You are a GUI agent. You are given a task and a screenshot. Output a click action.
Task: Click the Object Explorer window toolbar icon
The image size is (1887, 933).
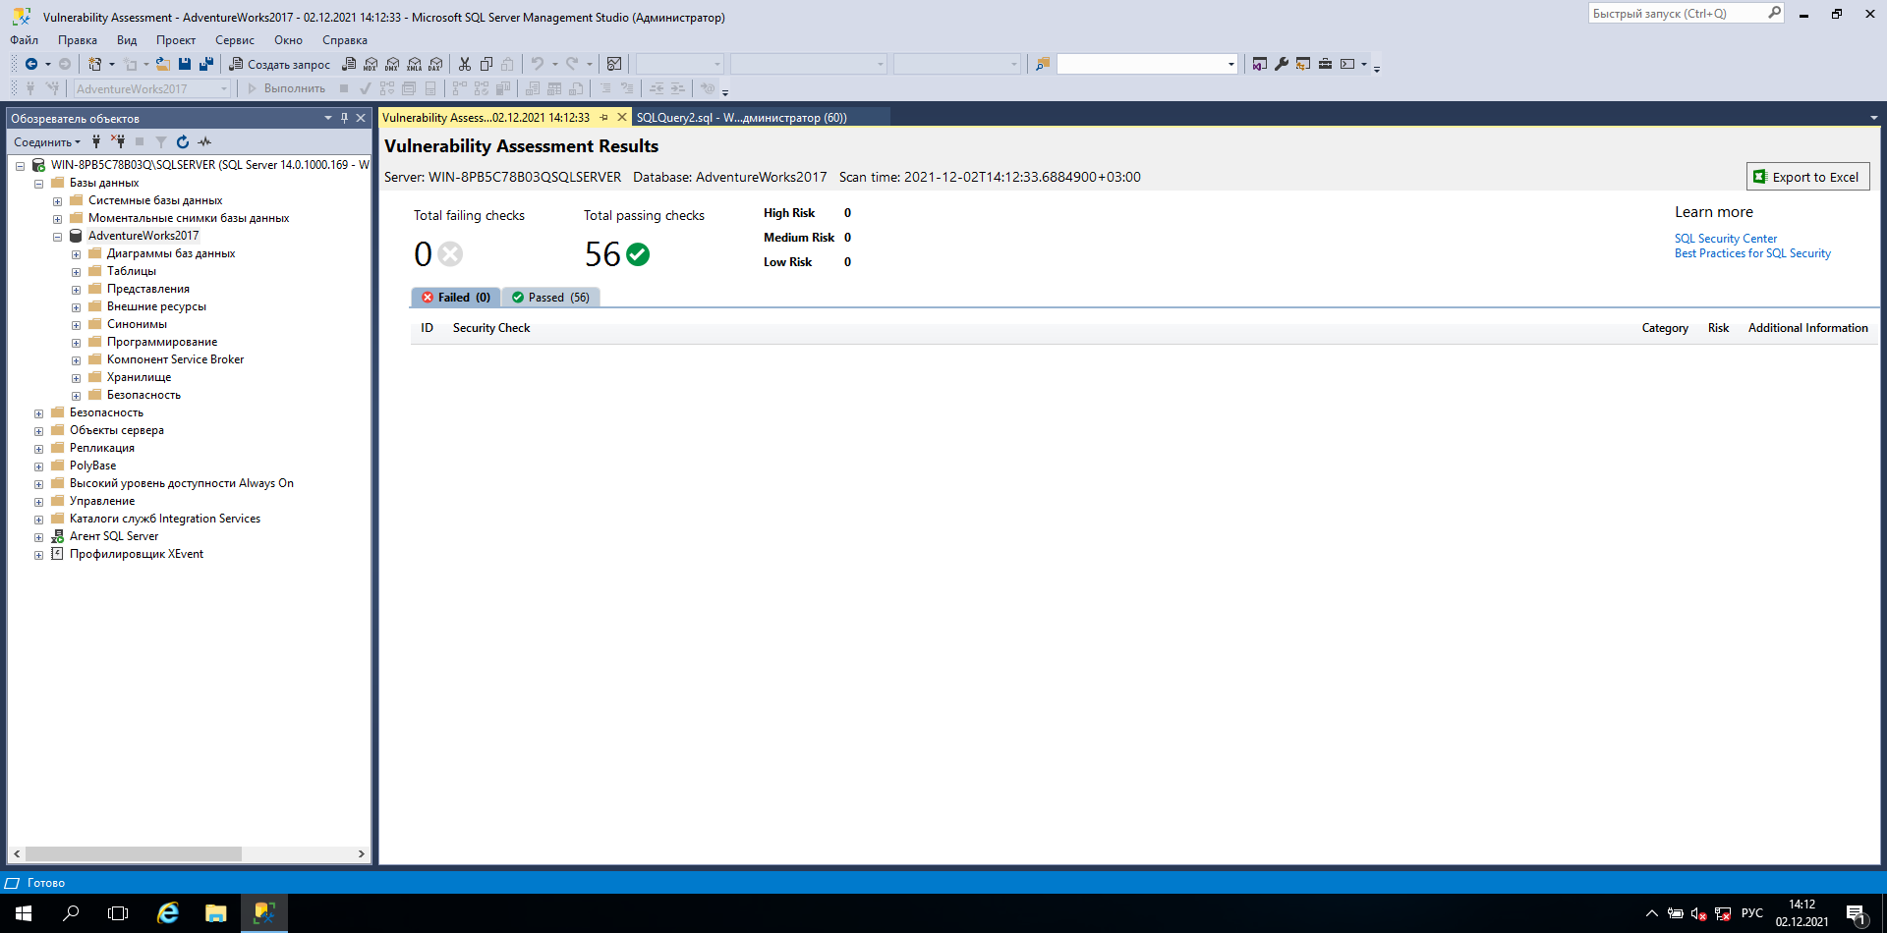tap(1303, 64)
